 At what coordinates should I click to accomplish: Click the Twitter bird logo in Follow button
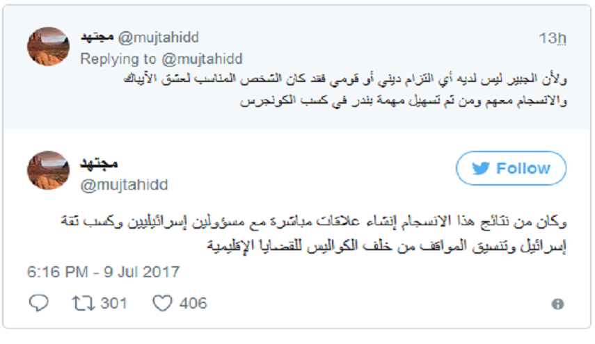(x=481, y=169)
